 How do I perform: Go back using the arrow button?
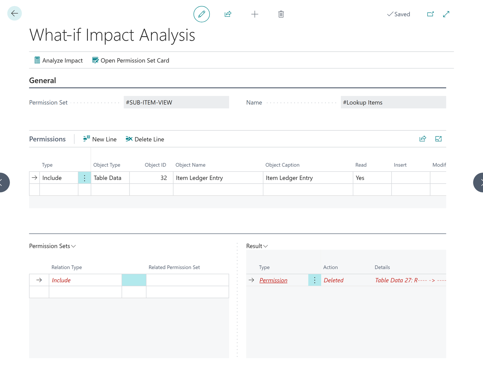[14, 13]
